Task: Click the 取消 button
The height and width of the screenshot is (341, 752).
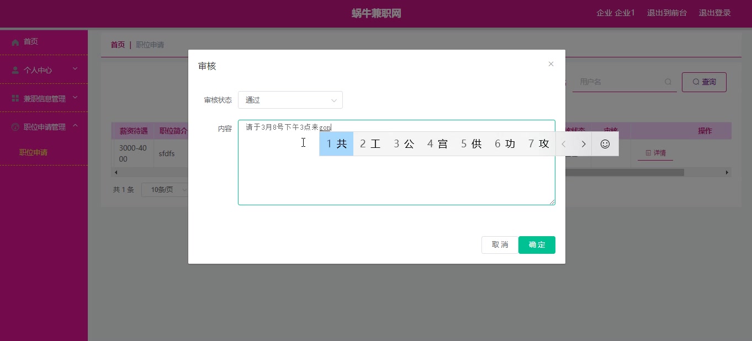Action: (500, 245)
